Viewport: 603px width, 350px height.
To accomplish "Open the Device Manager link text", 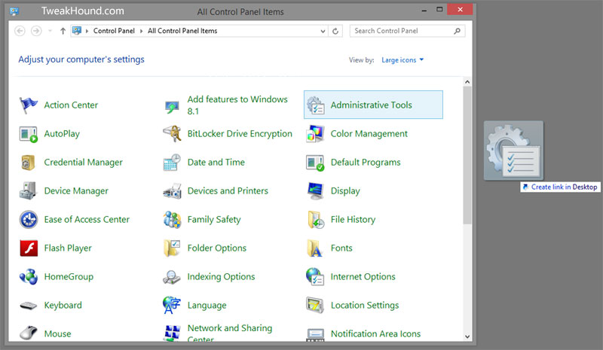I will coord(76,191).
